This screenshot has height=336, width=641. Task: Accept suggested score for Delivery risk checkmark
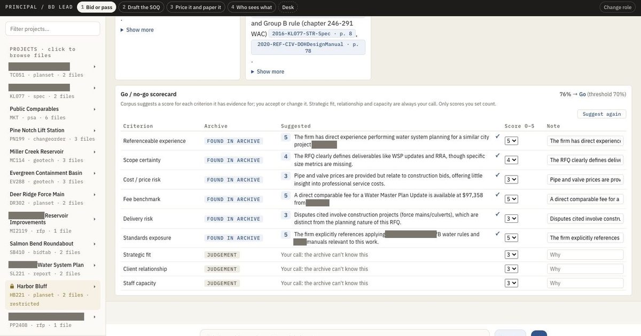(498, 214)
